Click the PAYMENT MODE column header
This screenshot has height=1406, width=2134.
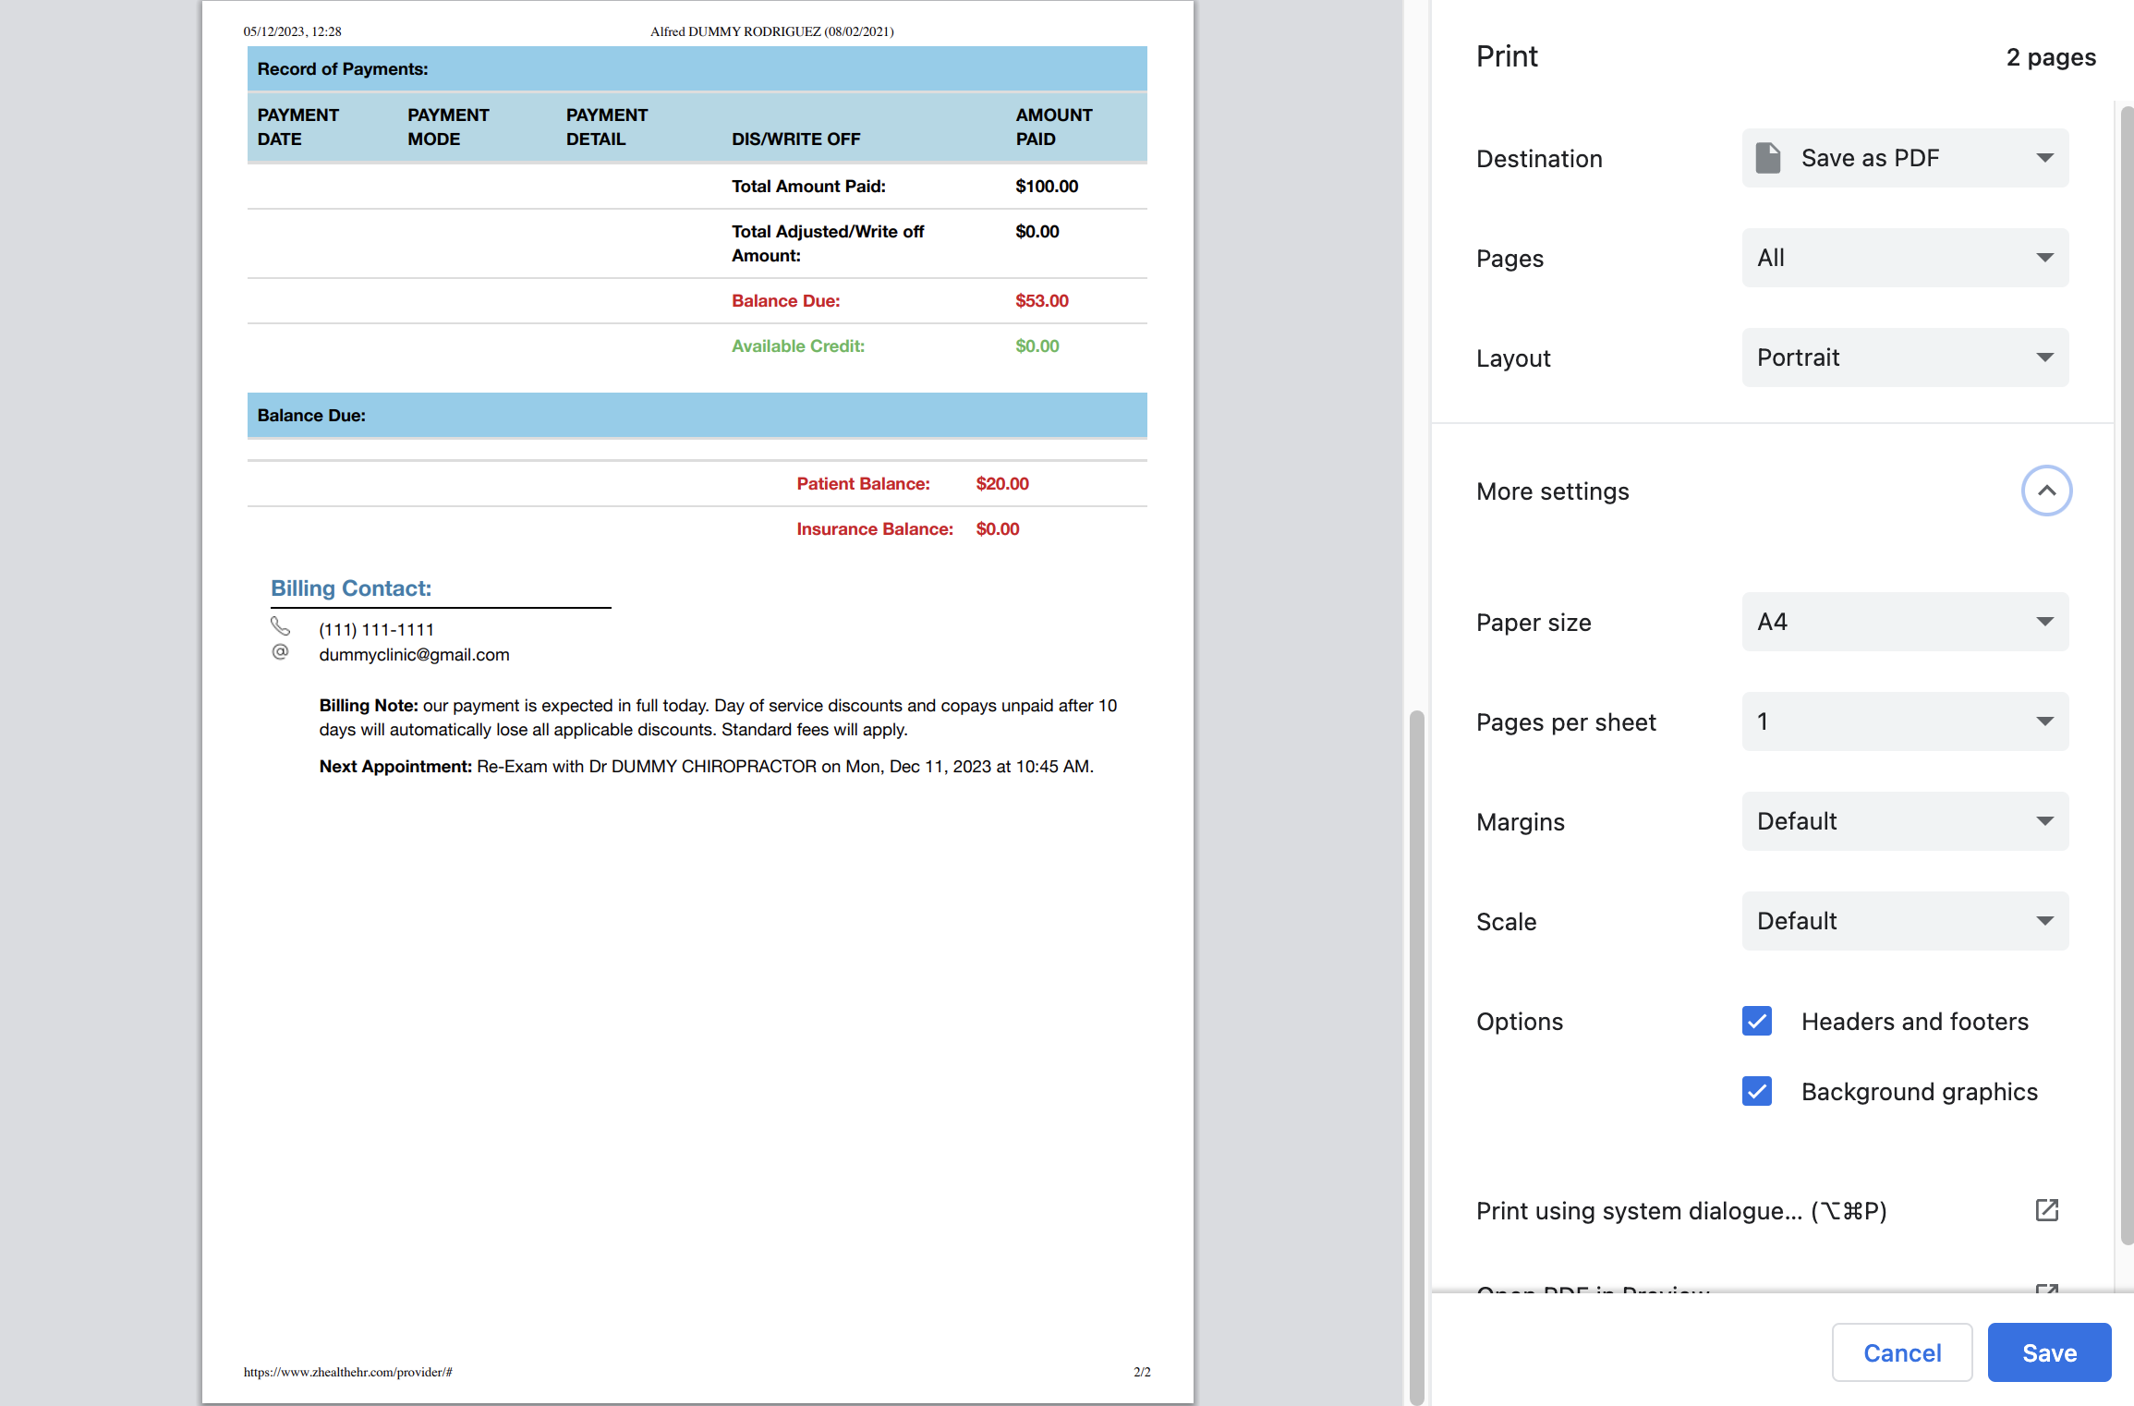[448, 127]
